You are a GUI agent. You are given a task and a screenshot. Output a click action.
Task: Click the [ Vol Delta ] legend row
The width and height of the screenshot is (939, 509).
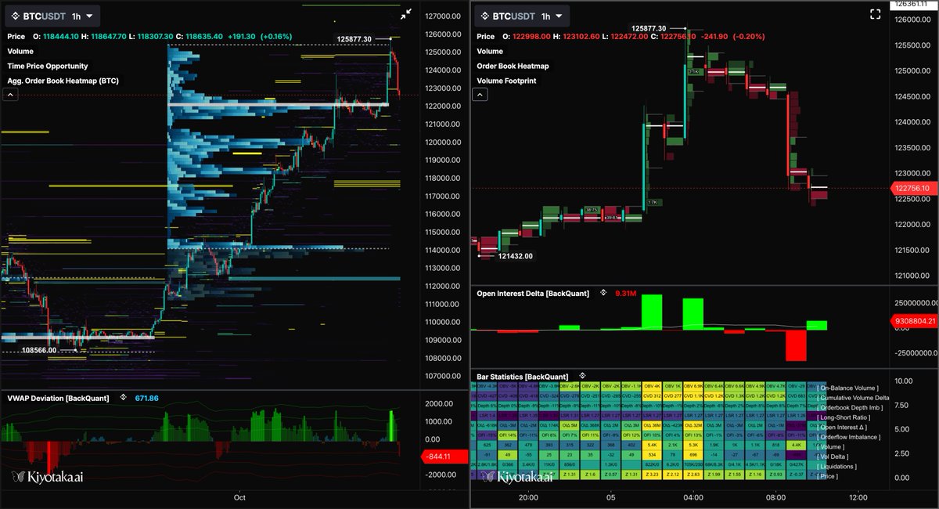[834, 457]
